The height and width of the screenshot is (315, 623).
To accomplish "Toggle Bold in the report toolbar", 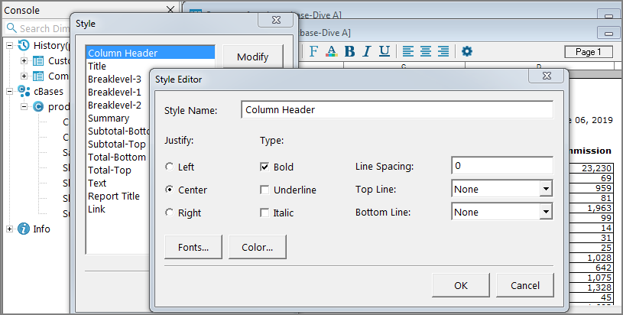I will [x=349, y=51].
